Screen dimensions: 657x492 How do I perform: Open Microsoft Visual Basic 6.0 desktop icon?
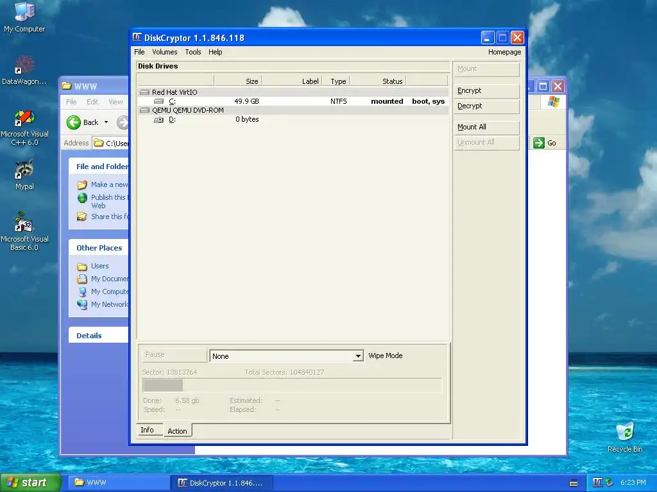[x=24, y=231]
